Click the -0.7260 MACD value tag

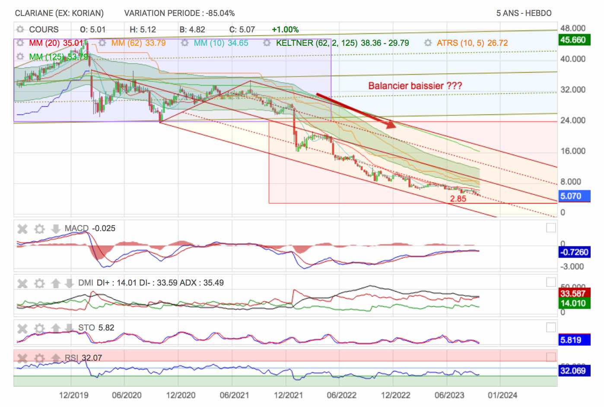(x=574, y=252)
